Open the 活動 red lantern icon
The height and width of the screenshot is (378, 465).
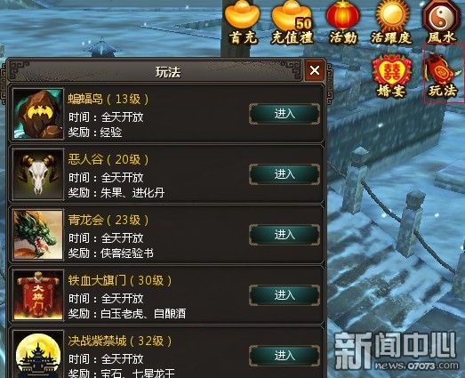343,22
